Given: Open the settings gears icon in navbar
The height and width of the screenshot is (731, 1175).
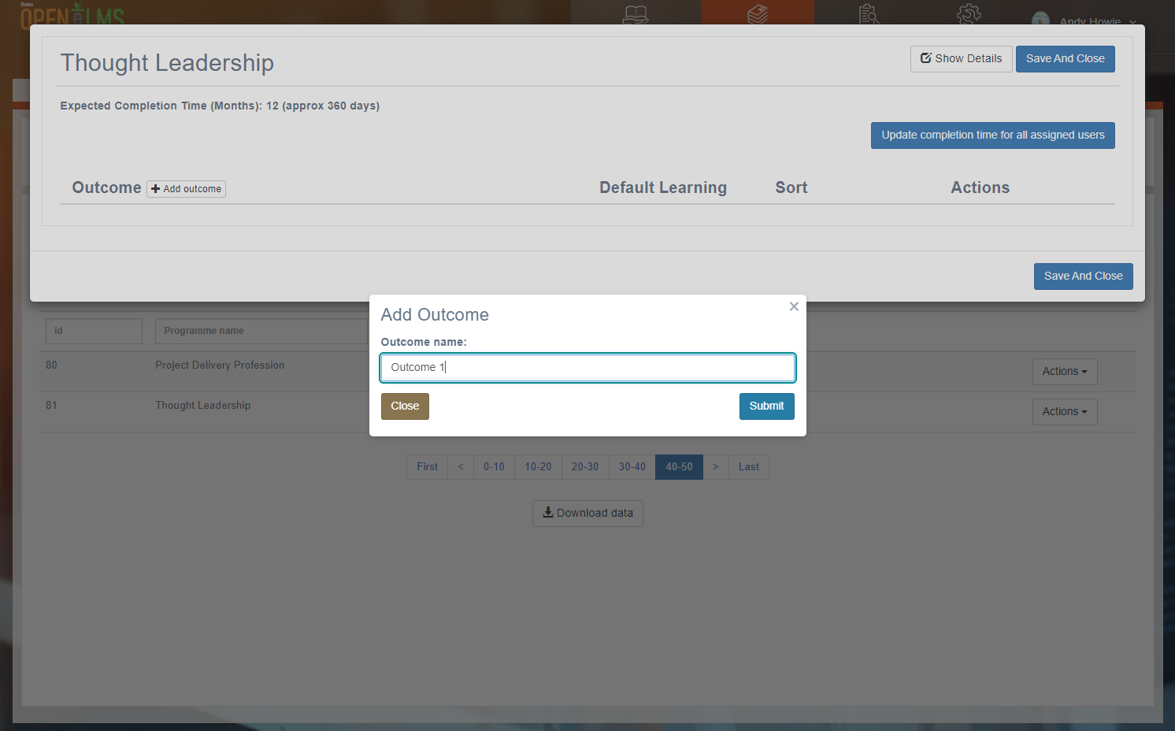Looking at the screenshot, I should (x=969, y=14).
